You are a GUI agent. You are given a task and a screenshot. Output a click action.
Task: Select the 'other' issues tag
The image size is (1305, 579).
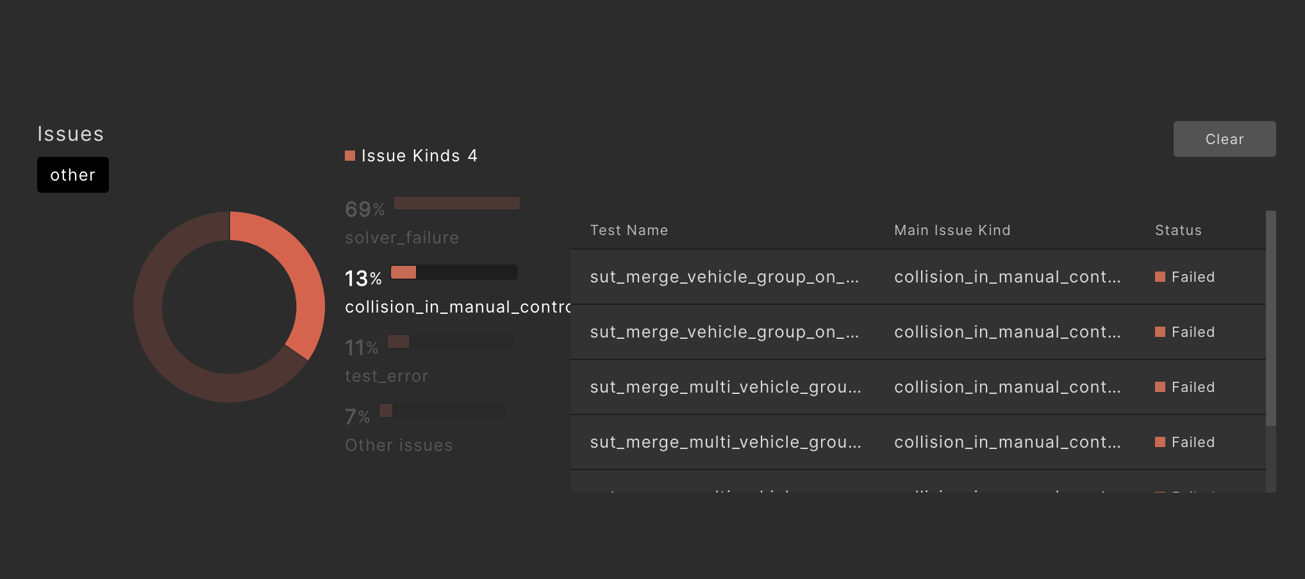pos(72,175)
